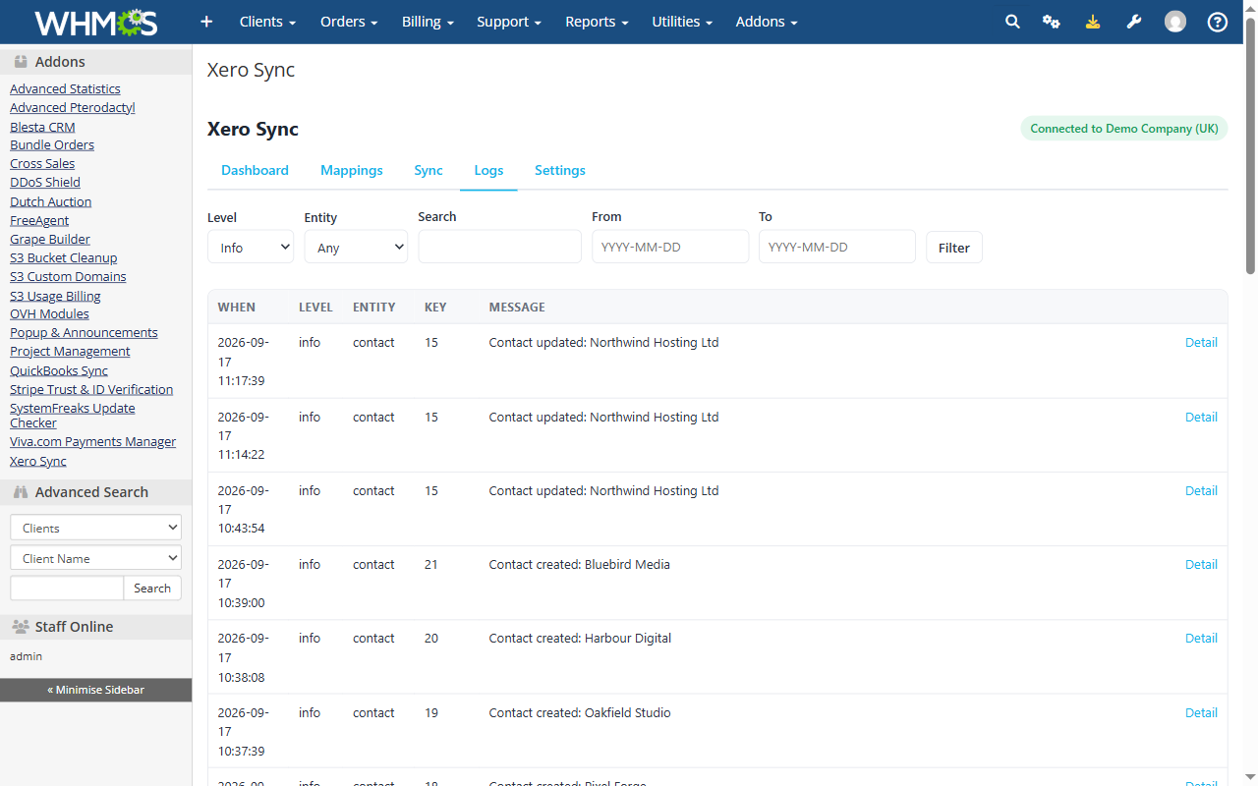The height and width of the screenshot is (786, 1258).
Task: Open Viva.com Payments Manager addon
Action: click(x=93, y=441)
